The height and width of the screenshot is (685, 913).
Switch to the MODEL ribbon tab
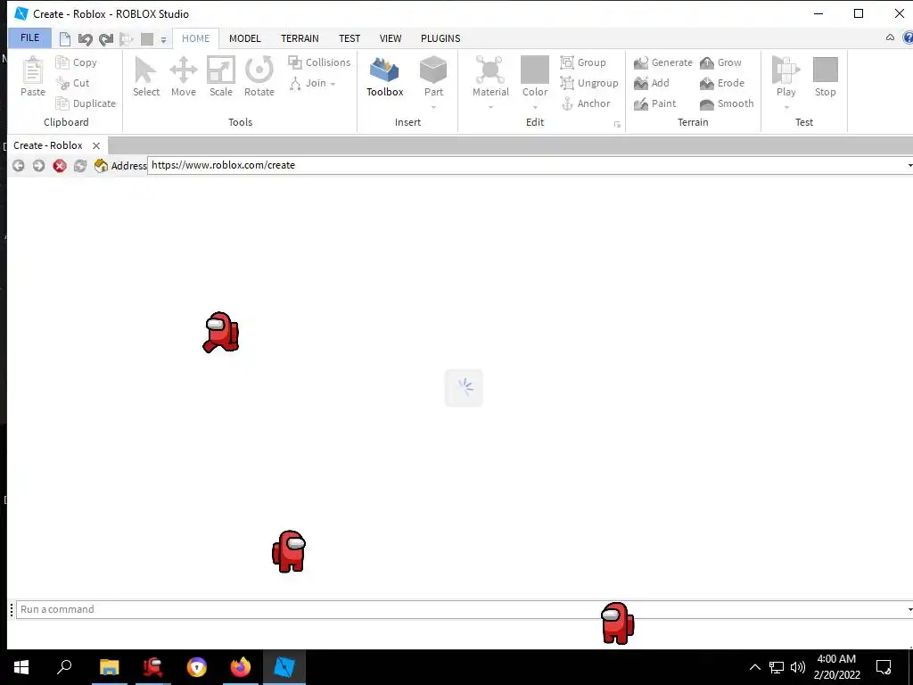tap(244, 38)
